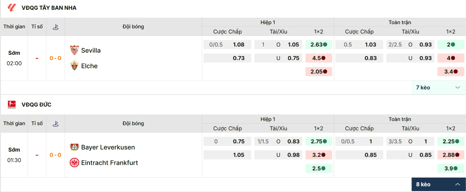Open the VĐQG ĐỨC league section
The width and height of the screenshot is (466, 192).
coord(36,105)
